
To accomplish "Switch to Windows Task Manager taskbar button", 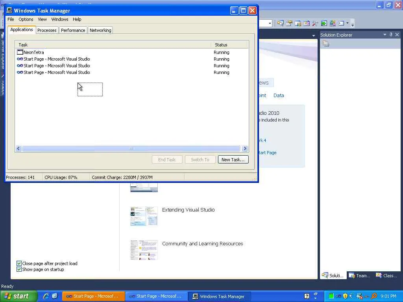I will 220,296.
